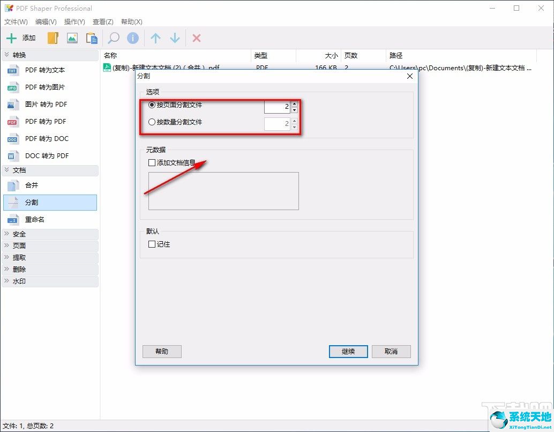Select the 重命名 rename tool

(50, 220)
